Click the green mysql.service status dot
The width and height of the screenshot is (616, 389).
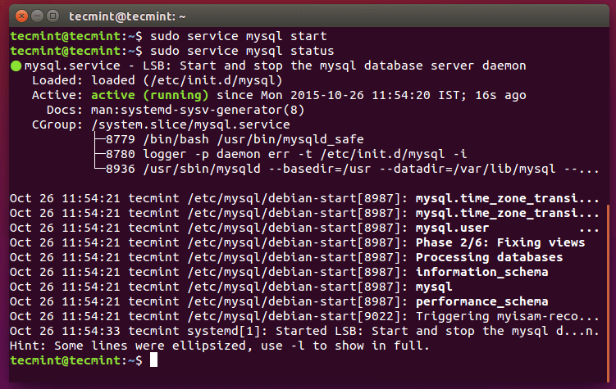[16, 66]
